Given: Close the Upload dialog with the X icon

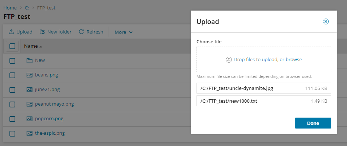Looking at the screenshot, I should point(326,21).
